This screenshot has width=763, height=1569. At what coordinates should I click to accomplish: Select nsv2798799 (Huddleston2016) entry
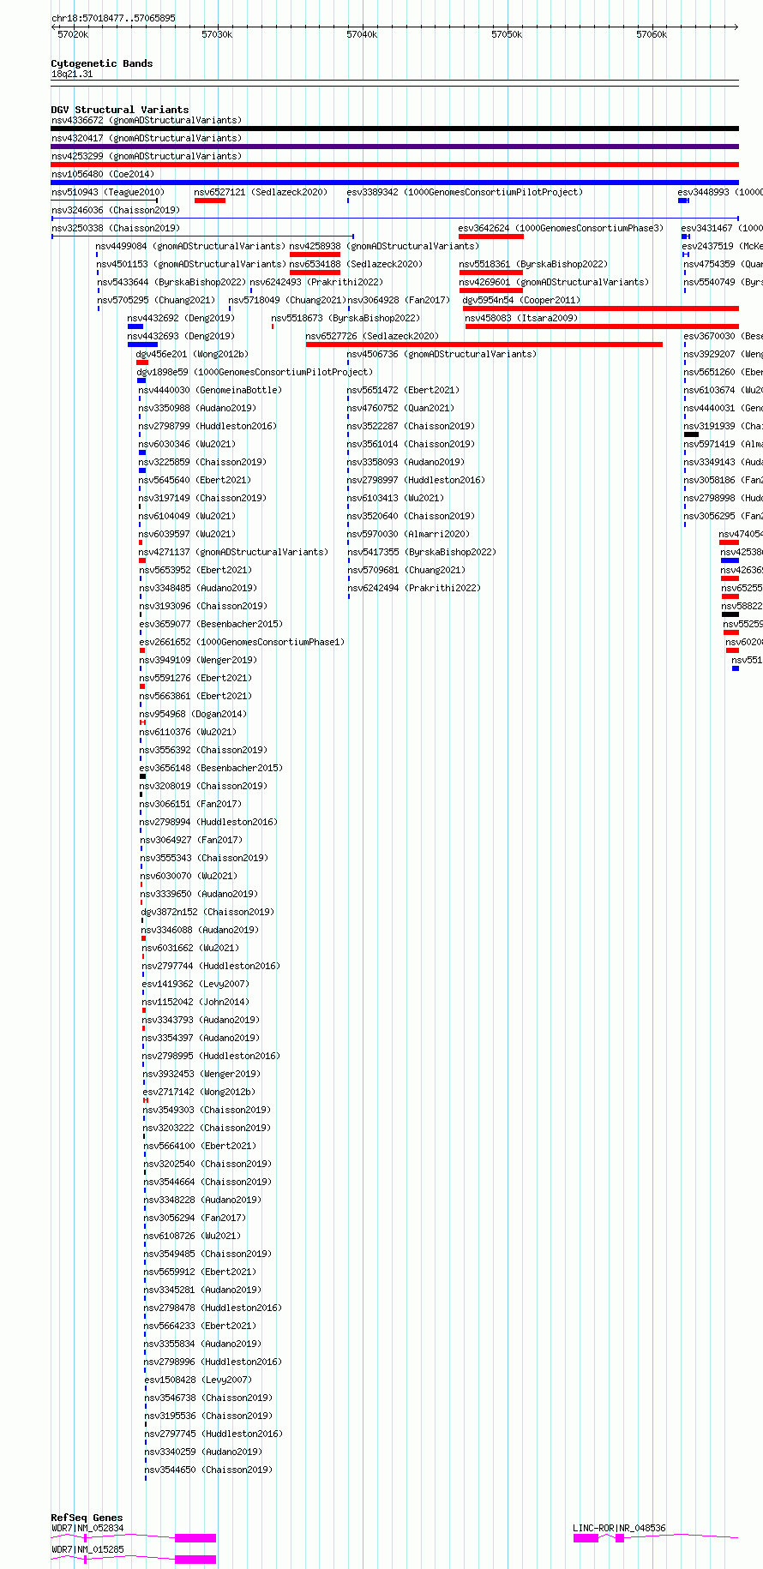(x=207, y=426)
